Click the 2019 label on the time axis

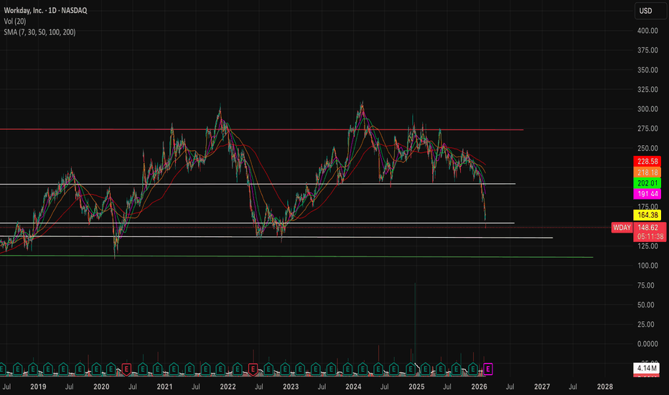(37, 386)
